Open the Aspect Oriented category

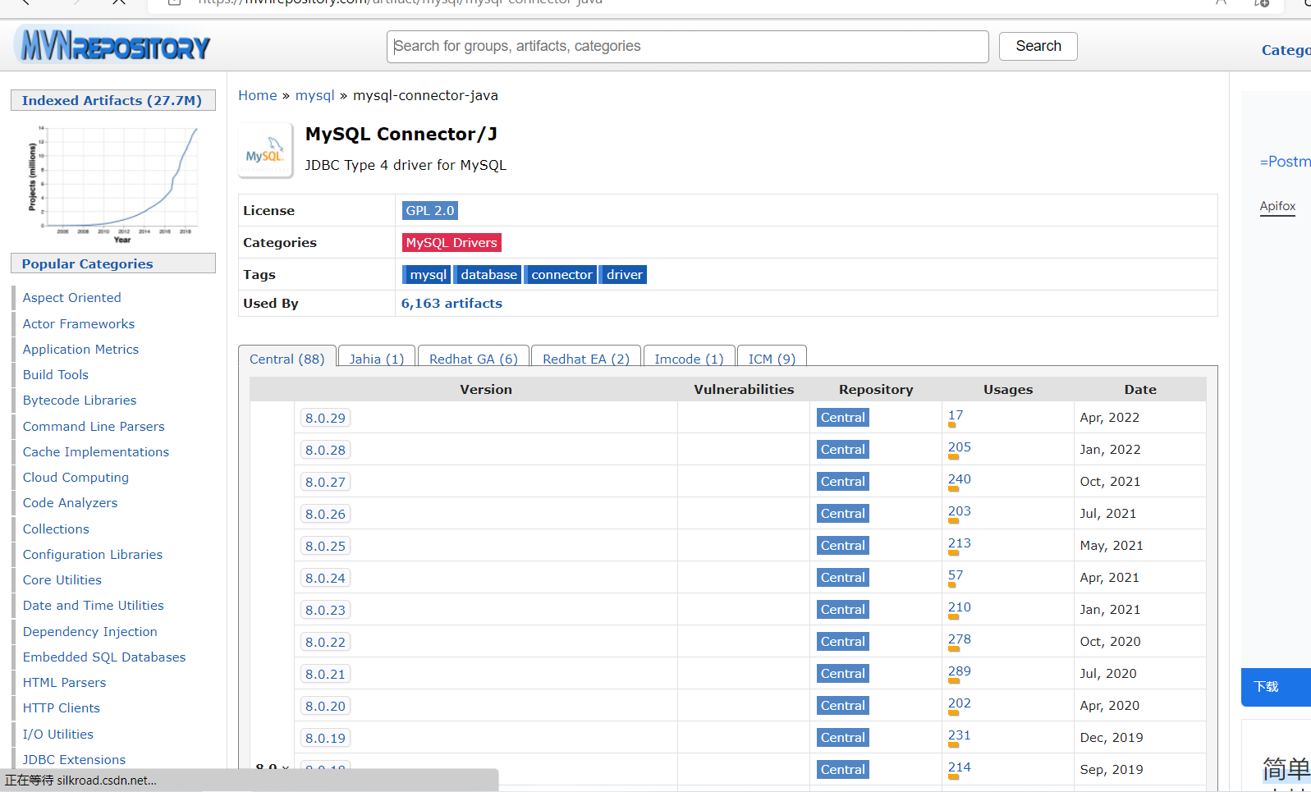(x=72, y=297)
